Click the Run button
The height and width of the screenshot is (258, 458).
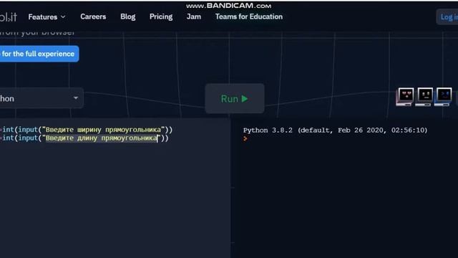click(x=235, y=99)
